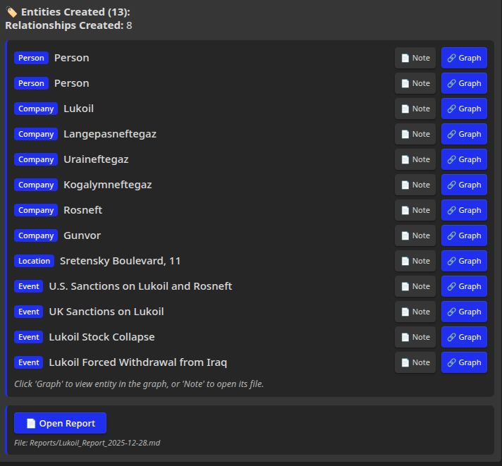Open the UK Sanctions on Lukoil note
Image resolution: width=502 pixels, height=466 pixels.
point(415,312)
